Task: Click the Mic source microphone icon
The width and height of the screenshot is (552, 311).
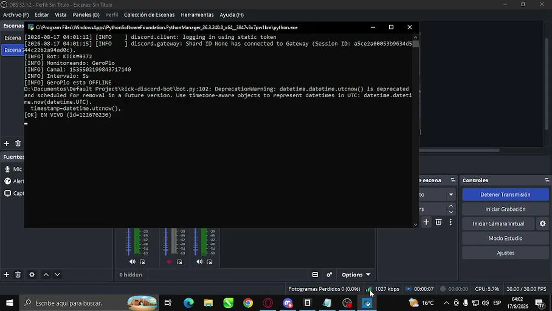Action: coord(7,169)
